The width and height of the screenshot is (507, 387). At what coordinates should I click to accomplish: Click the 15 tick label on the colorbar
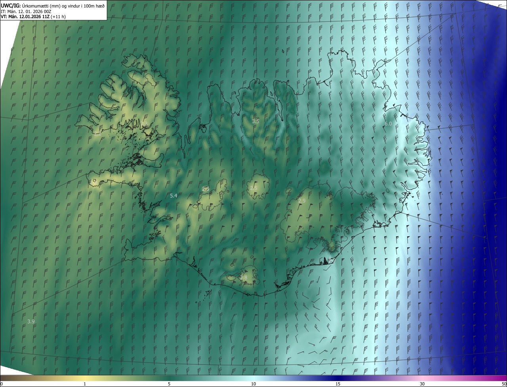pyautogui.click(x=338, y=384)
